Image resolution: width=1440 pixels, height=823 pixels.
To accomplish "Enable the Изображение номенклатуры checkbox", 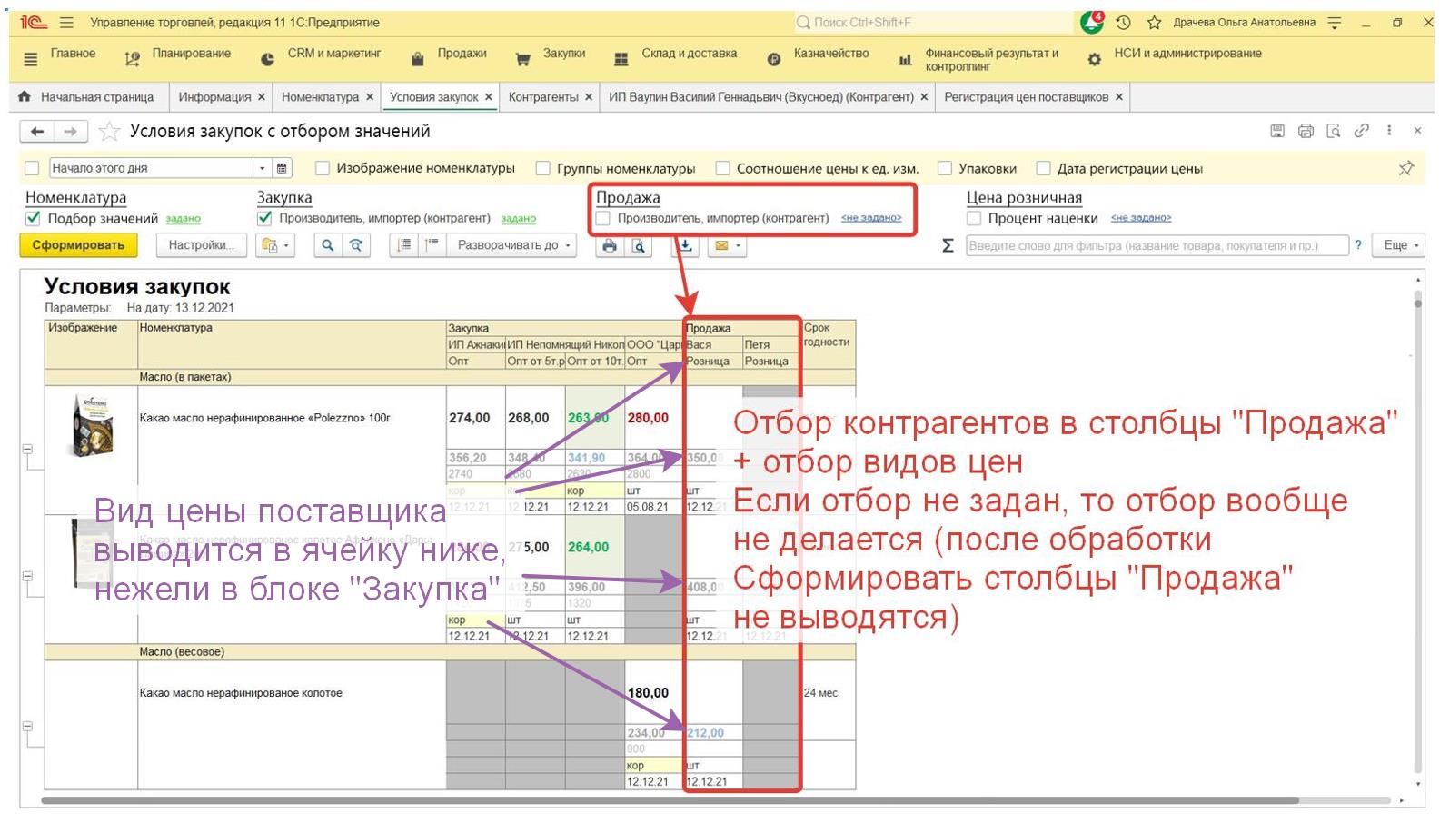I will click(x=322, y=168).
